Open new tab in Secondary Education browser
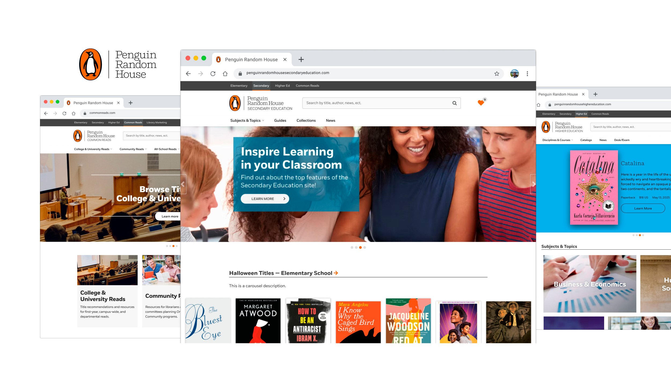671x379 pixels. coord(301,59)
